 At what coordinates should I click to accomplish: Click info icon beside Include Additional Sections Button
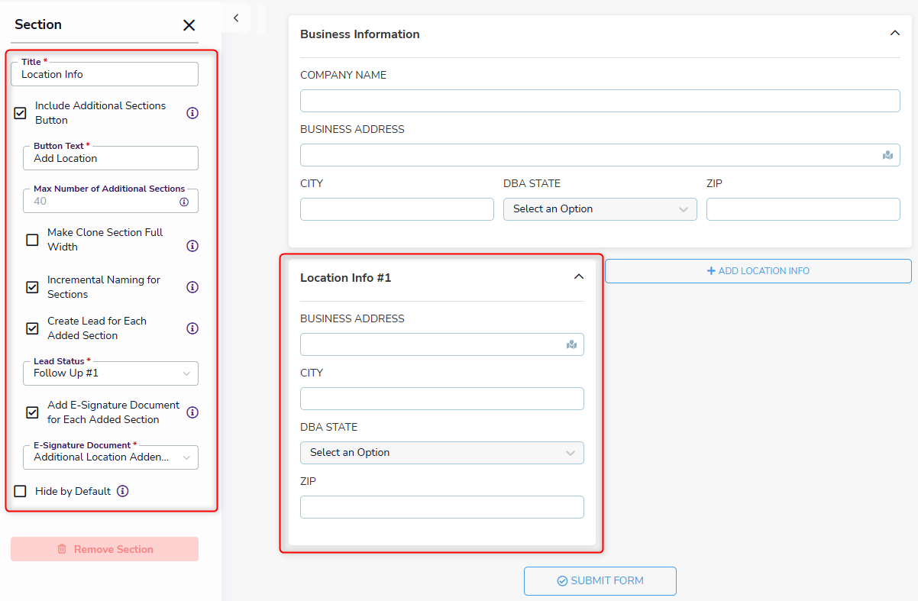(192, 113)
